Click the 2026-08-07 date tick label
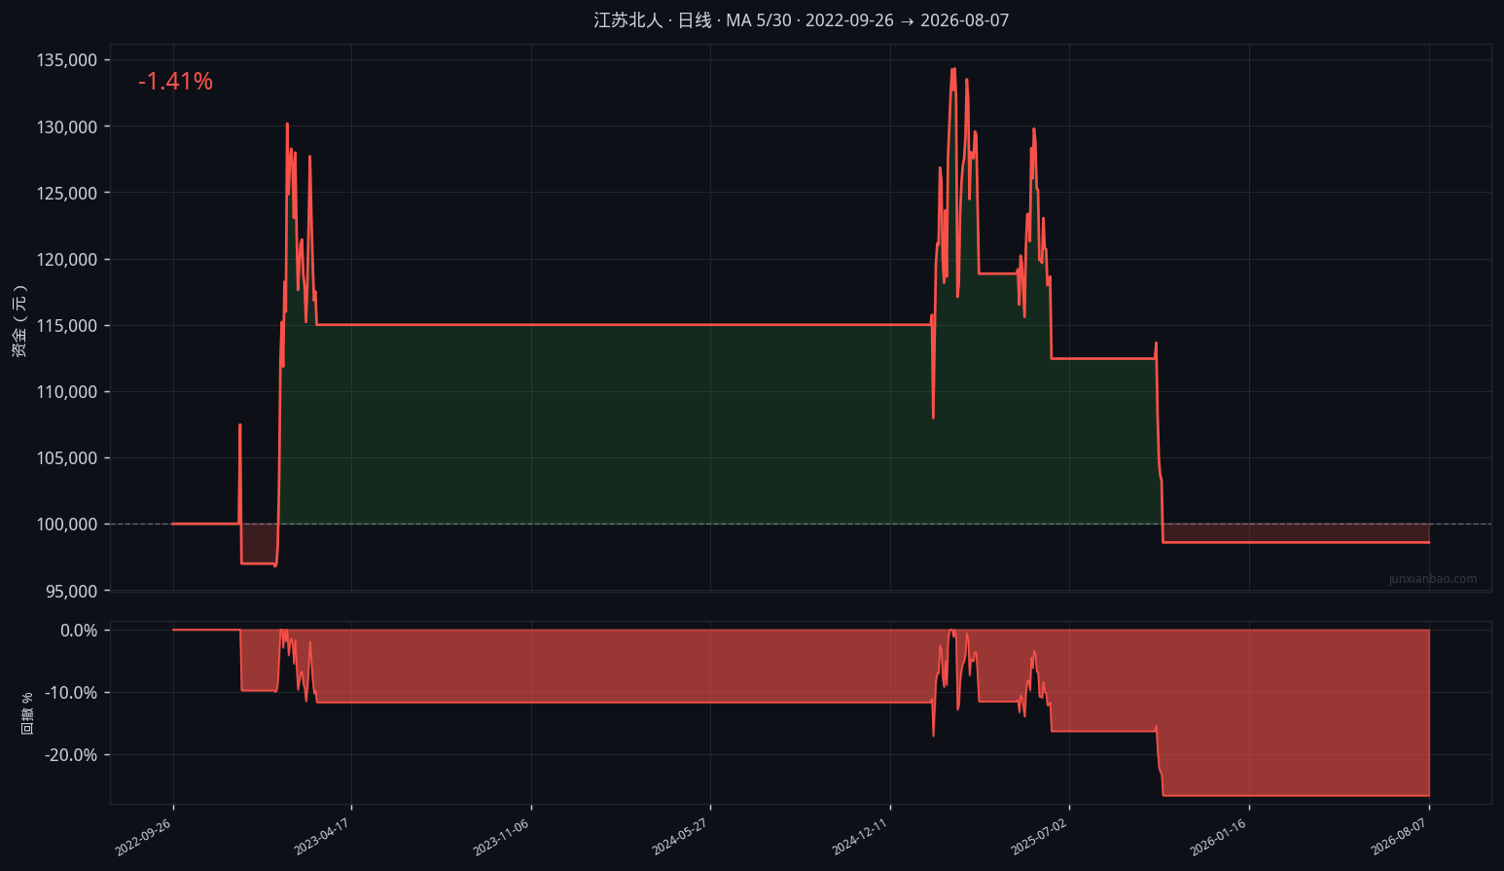This screenshot has width=1504, height=871. point(1400,837)
